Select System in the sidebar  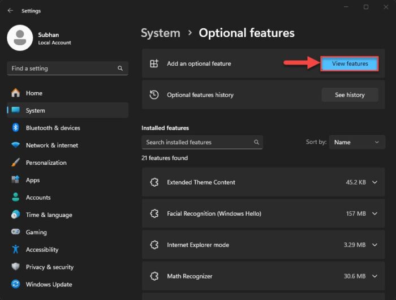tap(68, 110)
